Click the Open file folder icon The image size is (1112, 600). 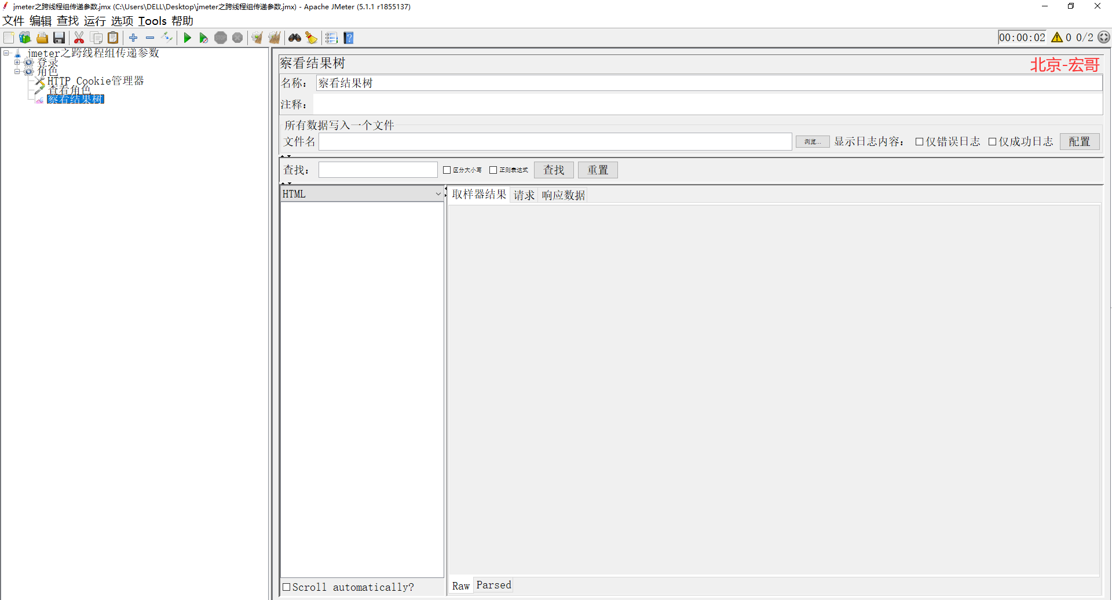[x=42, y=38]
